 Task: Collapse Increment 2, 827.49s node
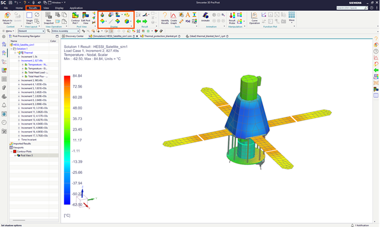click(x=19, y=61)
